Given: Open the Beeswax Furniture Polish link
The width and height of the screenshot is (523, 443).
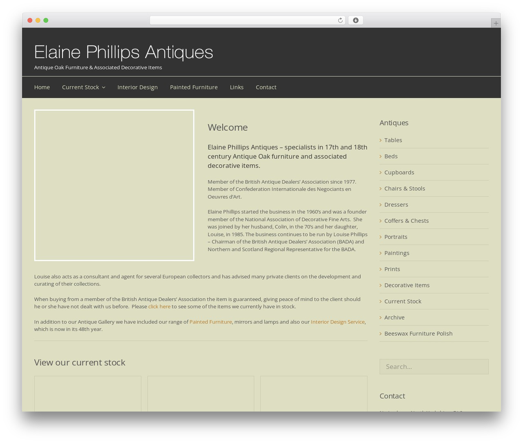Looking at the screenshot, I should coord(418,333).
